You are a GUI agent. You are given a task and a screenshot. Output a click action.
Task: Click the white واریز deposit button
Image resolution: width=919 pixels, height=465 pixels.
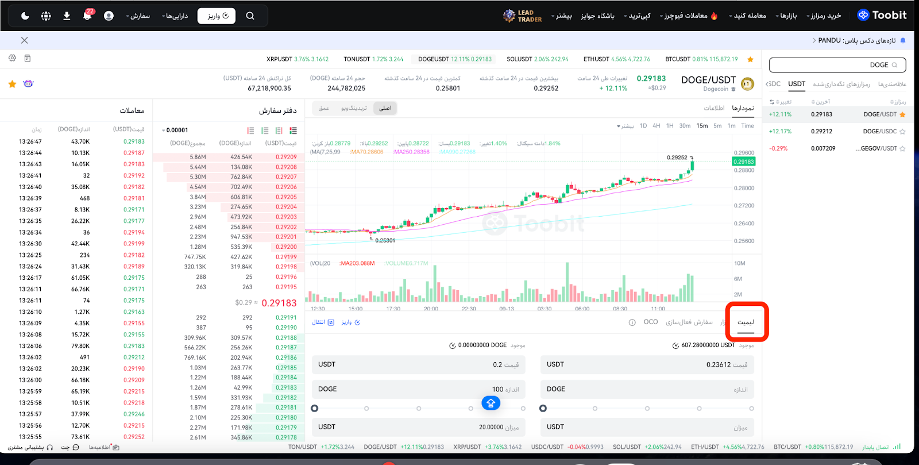(x=217, y=16)
